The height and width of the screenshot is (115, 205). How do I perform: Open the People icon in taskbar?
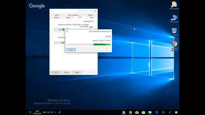60,112
